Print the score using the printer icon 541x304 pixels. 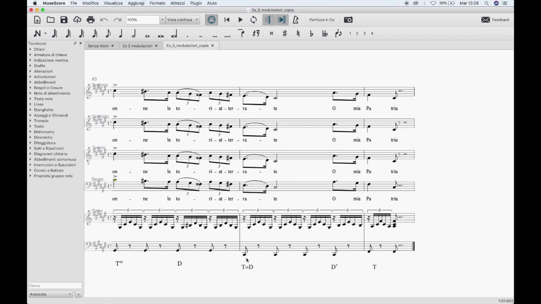click(x=90, y=20)
